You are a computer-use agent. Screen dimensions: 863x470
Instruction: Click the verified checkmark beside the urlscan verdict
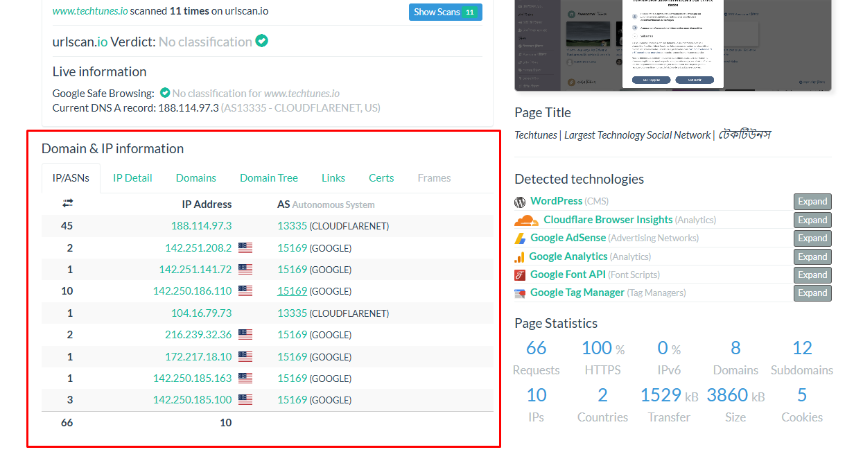click(x=261, y=42)
